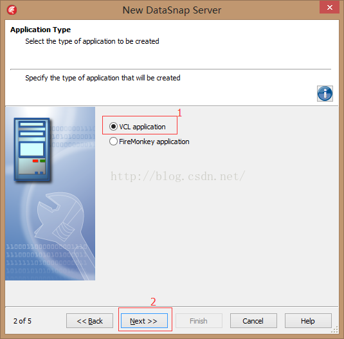
Task: Click 'Specify the type of application that will be created'
Action: pos(103,78)
